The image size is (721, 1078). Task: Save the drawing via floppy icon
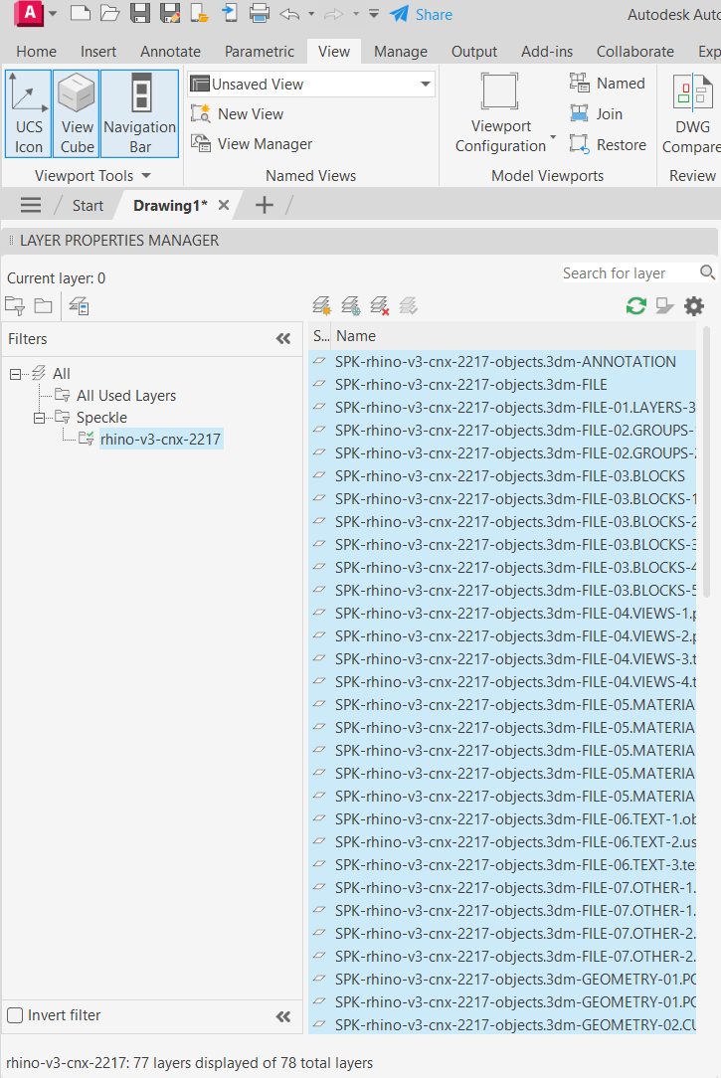(x=140, y=13)
